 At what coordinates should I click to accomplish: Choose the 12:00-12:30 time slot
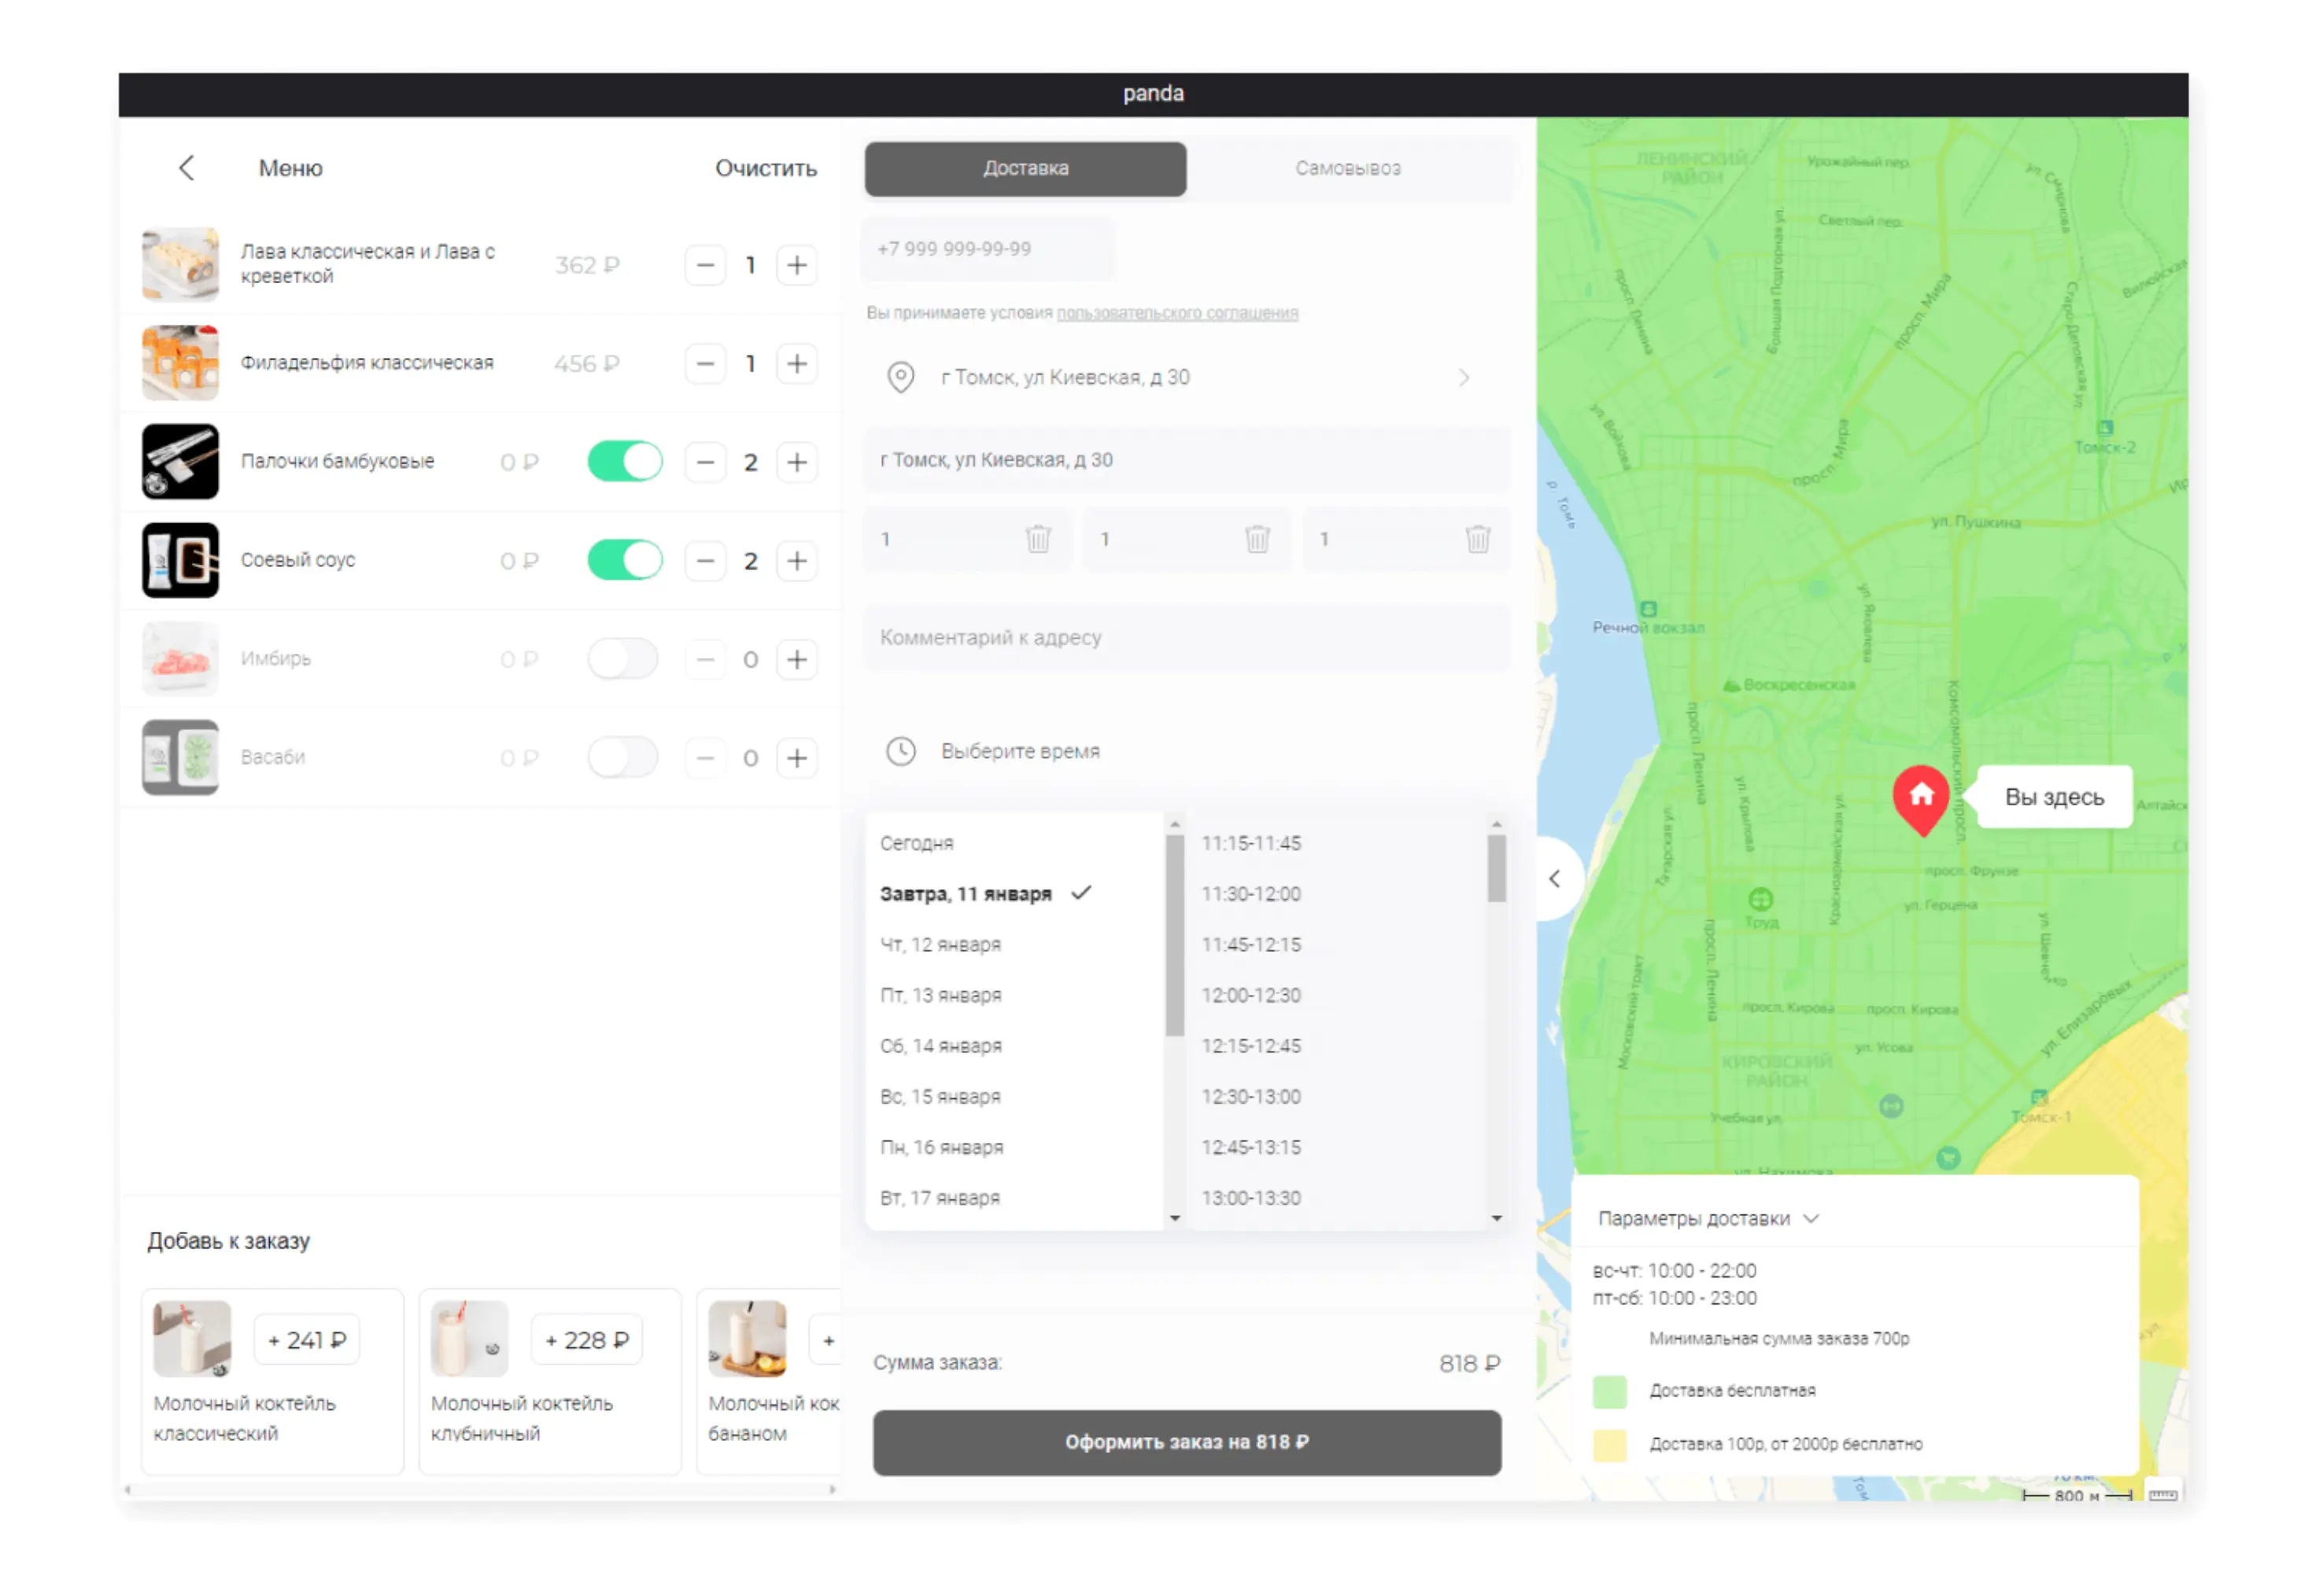[1251, 996]
